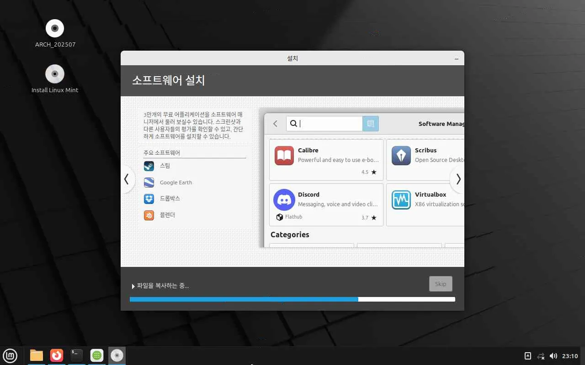Click the 주요 소프트웨어 heading
This screenshot has width=585, height=365.
(x=162, y=153)
